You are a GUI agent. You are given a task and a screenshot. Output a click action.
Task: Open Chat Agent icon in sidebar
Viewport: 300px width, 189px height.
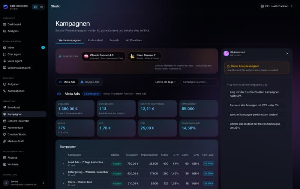[4, 54]
